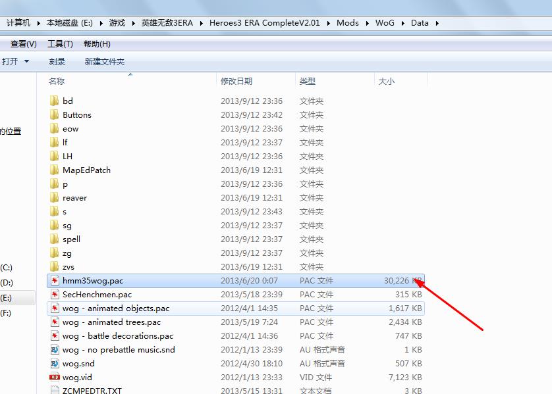This screenshot has height=394, width=552.
Task: Navigate to 计算机 in the address bar
Action: (x=18, y=23)
